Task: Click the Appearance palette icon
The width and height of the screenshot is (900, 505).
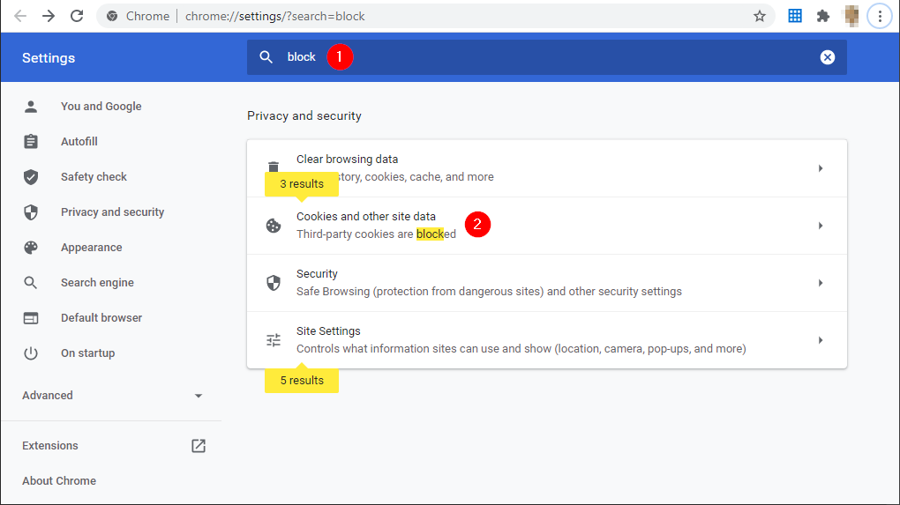Action: [31, 248]
